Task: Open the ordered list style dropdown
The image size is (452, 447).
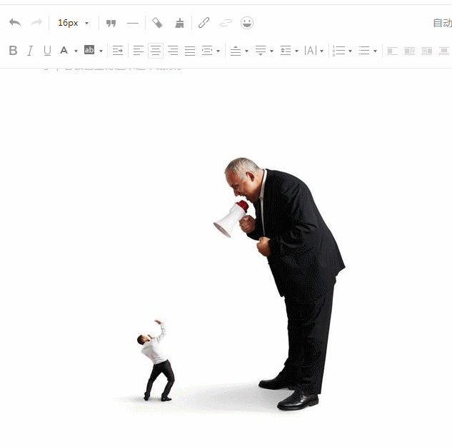Action: tap(350, 51)
